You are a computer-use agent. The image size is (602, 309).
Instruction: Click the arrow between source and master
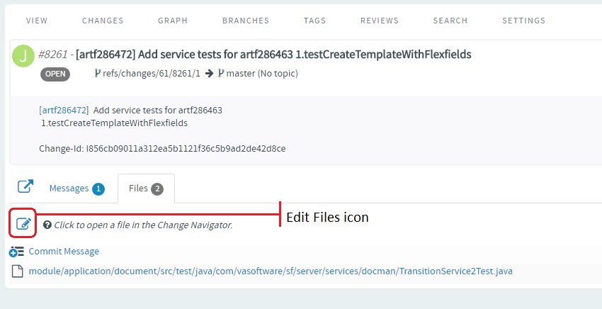209,74
